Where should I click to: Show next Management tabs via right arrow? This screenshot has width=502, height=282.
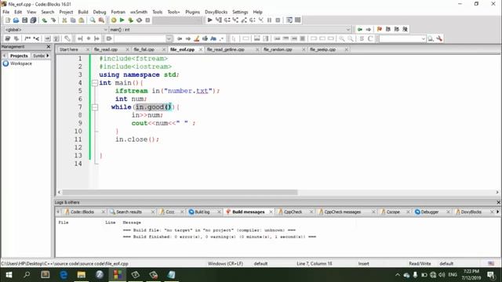(48, 56)
